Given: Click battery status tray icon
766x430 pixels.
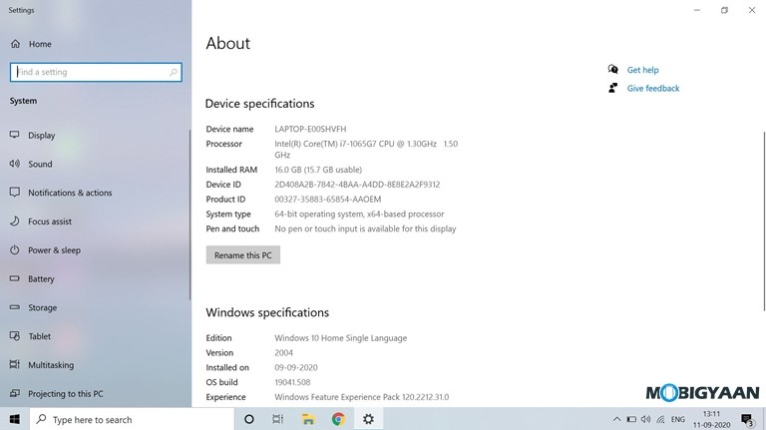Looking at the screenshot, I should pyautogui.click(x=631, y=419).
